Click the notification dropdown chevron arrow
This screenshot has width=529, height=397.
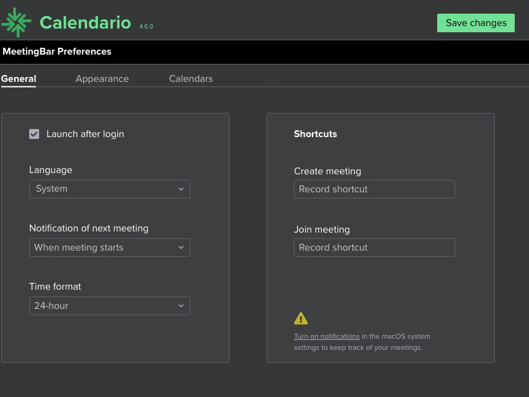[x=181, y=248]
